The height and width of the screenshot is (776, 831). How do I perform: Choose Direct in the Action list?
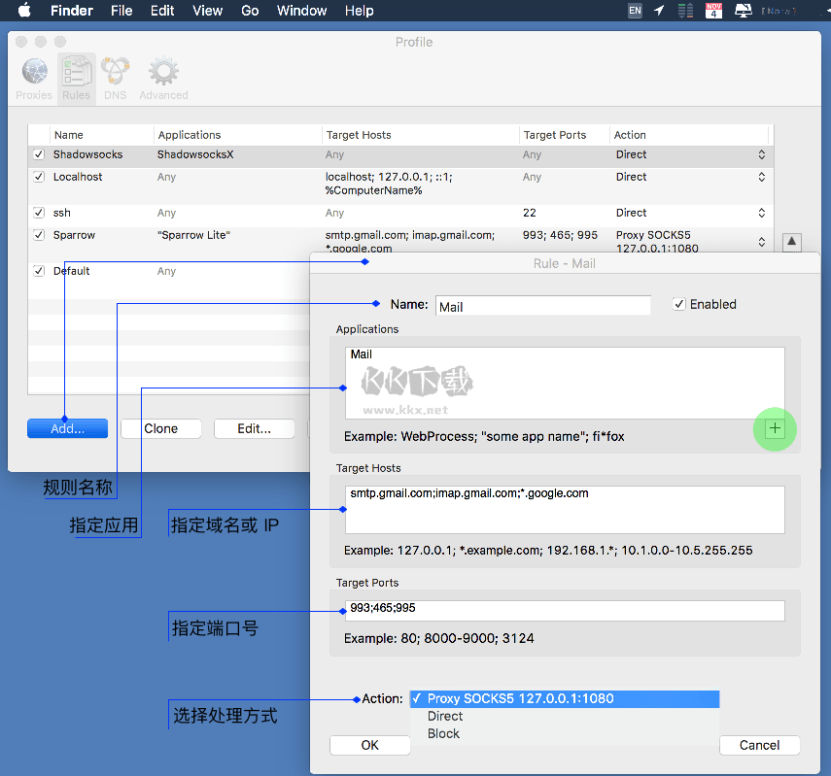pos(445,716)
